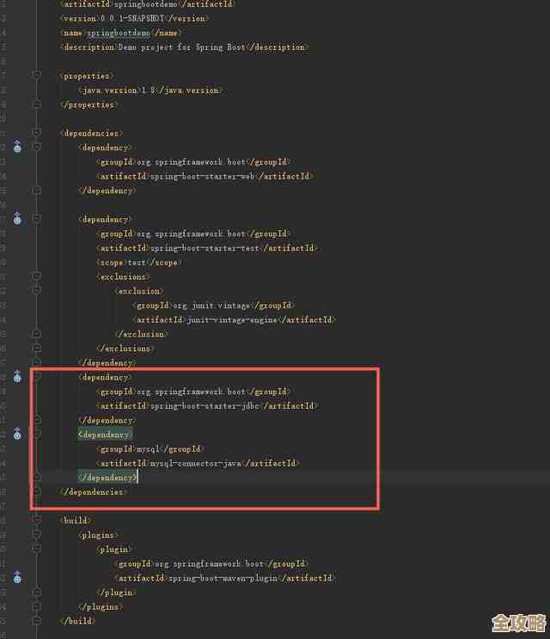Click the artifactId springbootdemo line
Screen dimensions: 550x639
pos(148,4)
